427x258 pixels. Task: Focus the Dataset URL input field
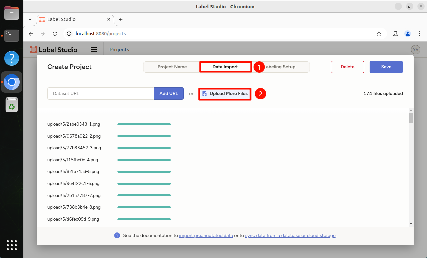[101, 93]
